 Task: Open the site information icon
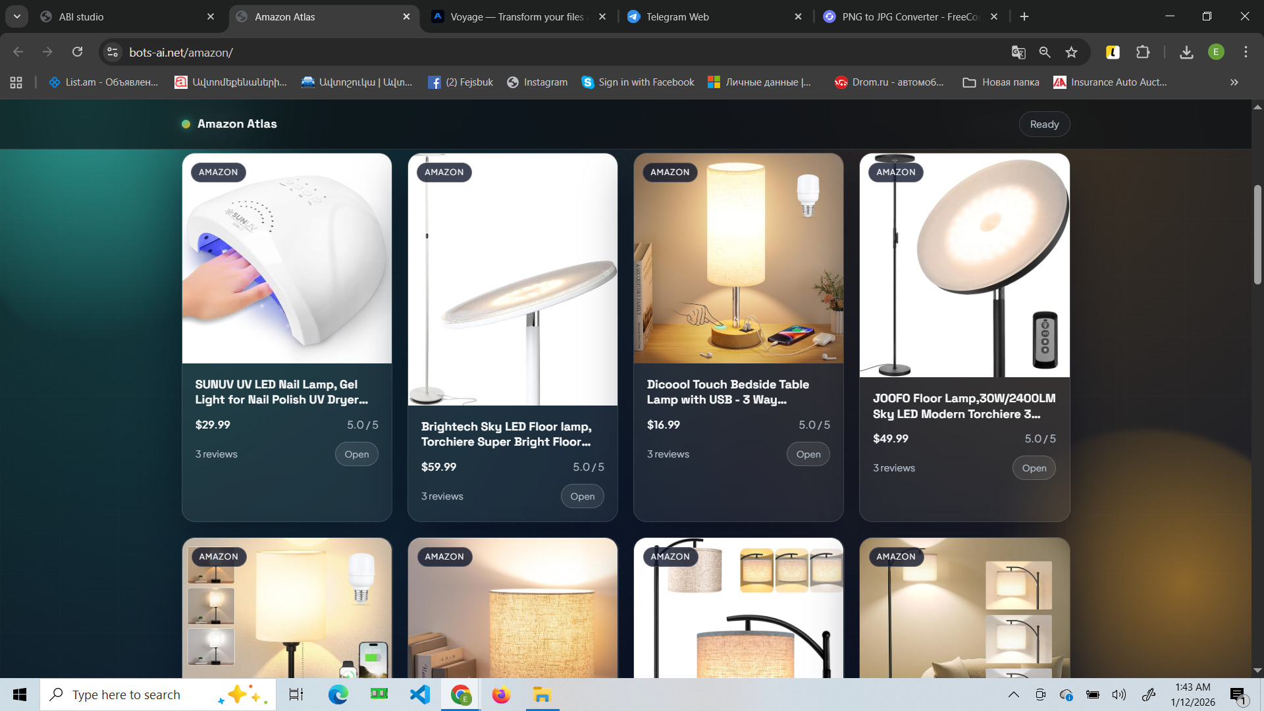pyautogui.click(x=113, y=52)
